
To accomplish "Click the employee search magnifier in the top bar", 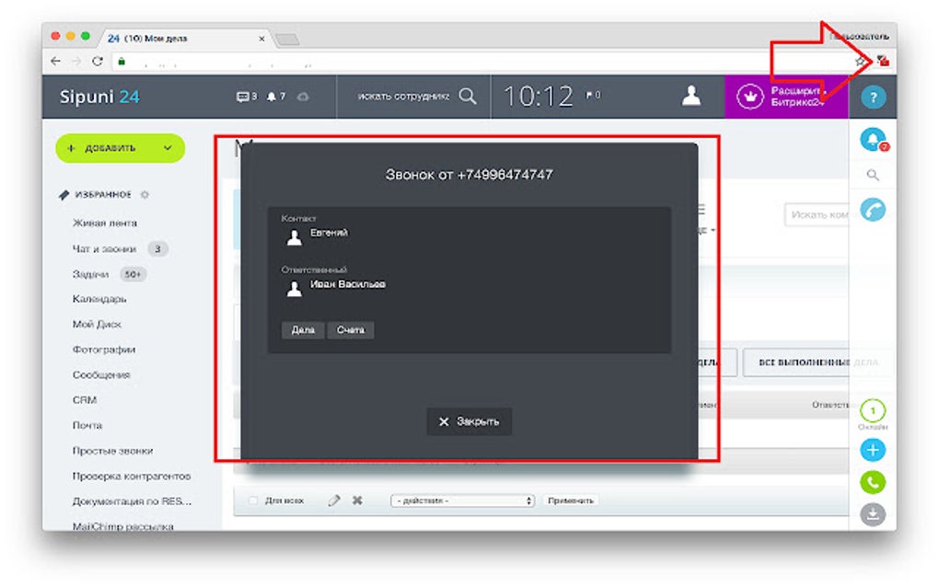I will (x=468, y=96).
